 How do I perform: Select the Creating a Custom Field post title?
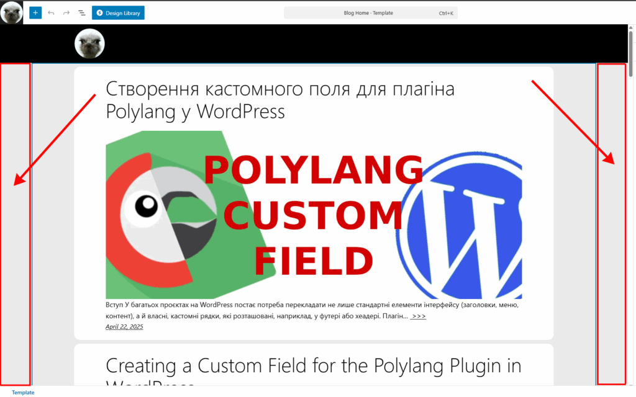313,371
